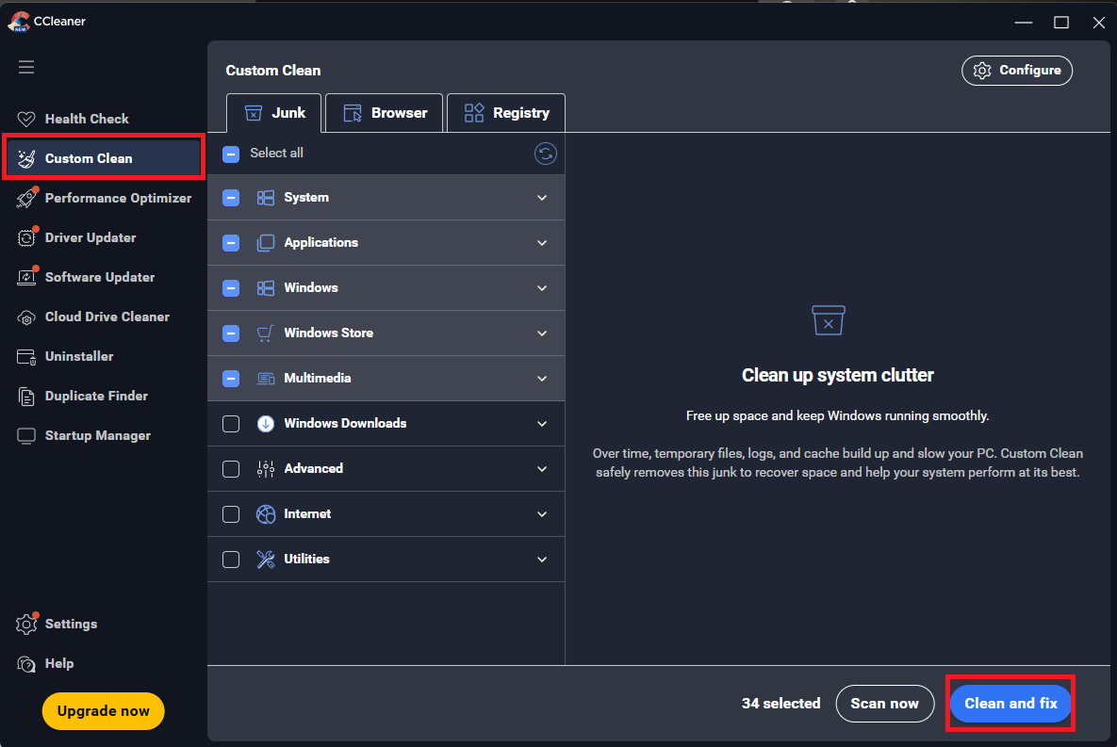
Task: Click the Uninstaller icon
Action: tap(26, 357)
